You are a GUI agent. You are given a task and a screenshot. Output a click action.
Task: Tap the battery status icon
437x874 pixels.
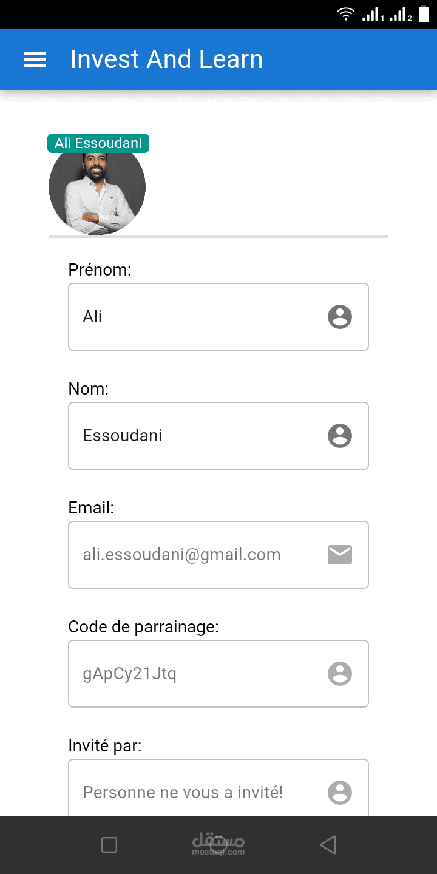pos(423,14)
